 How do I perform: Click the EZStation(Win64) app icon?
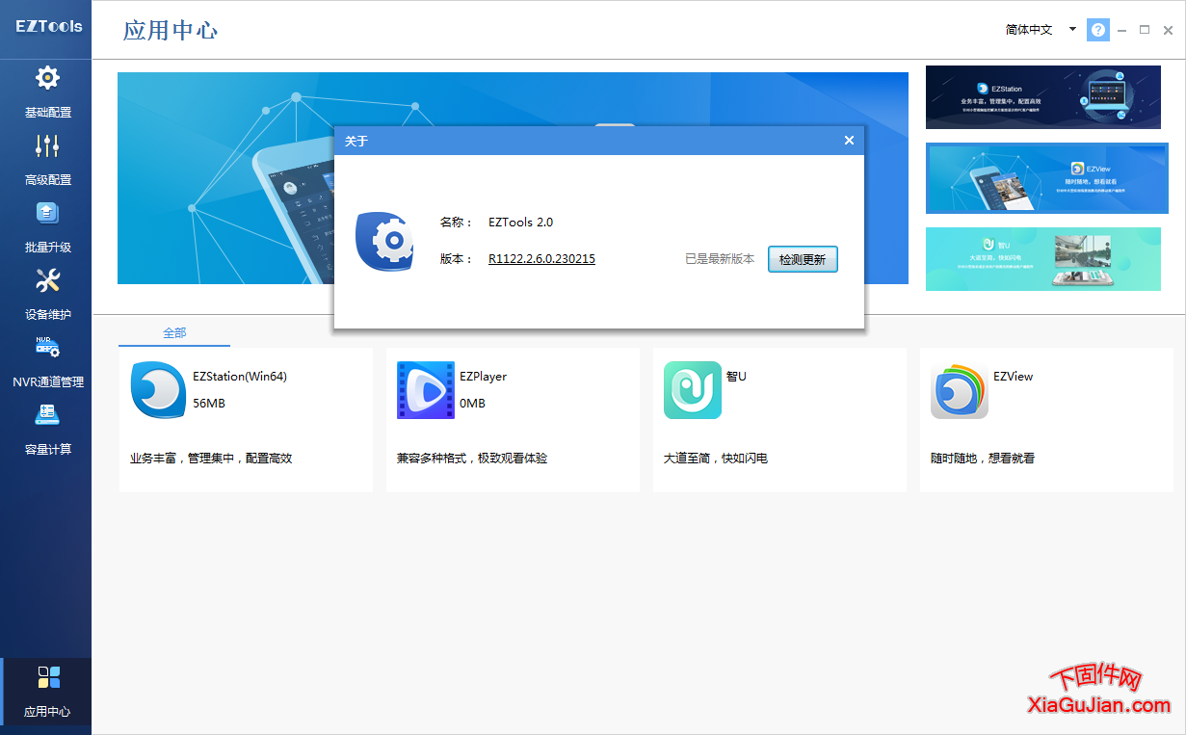point(158,390)
